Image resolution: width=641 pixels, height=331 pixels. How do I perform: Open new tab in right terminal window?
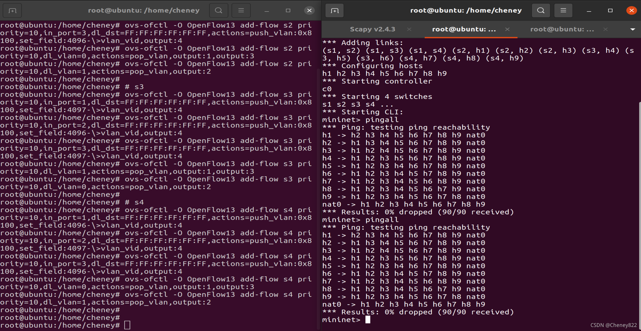[335, 11]
